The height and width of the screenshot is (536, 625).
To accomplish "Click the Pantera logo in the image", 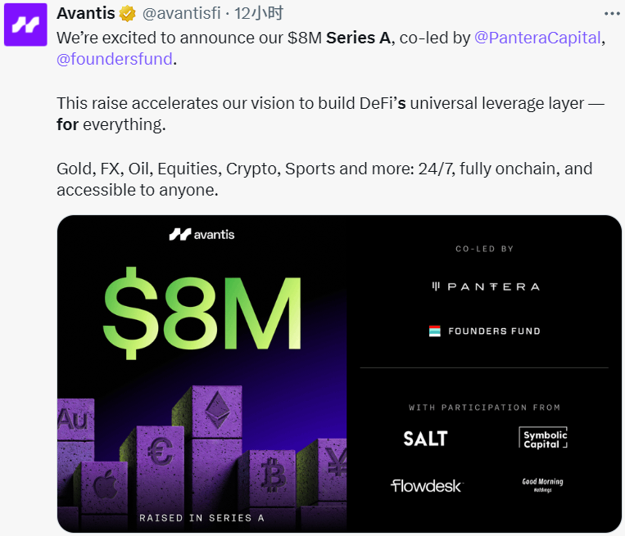I will pos(486,287).
